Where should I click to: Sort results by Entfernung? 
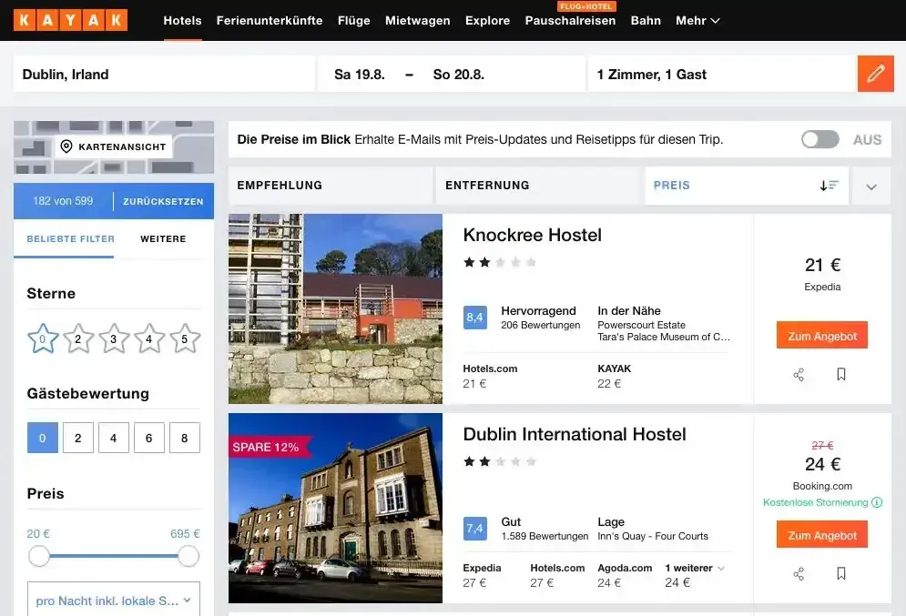[x=538, y=186]
